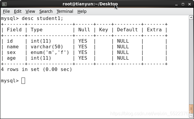This screenshot has height=119, width=194.
Task: Click the window title root@tianyun:~/Desktop
Action: tap(90, 4)
